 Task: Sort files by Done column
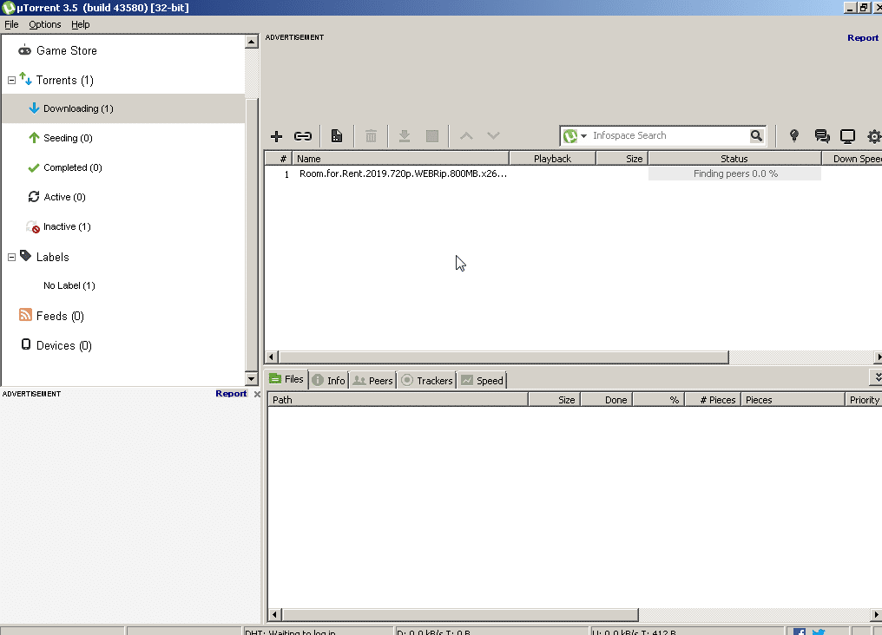(606, 400)
